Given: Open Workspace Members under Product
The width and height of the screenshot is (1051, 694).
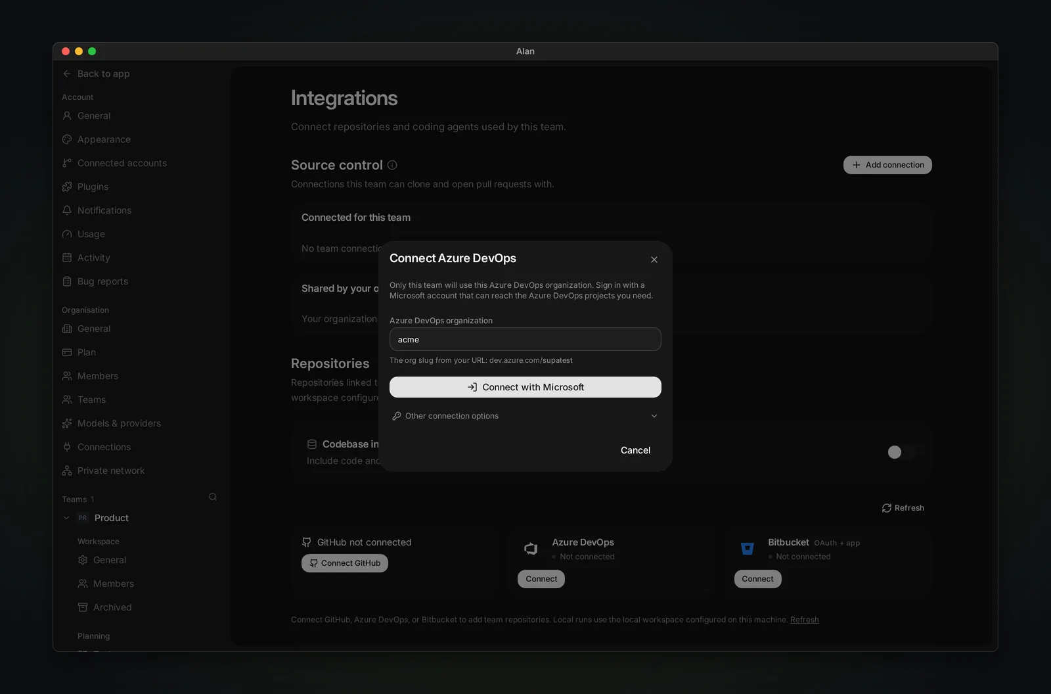Looking at the screenshot, I should pyautogui.click(x=106, y=584).
